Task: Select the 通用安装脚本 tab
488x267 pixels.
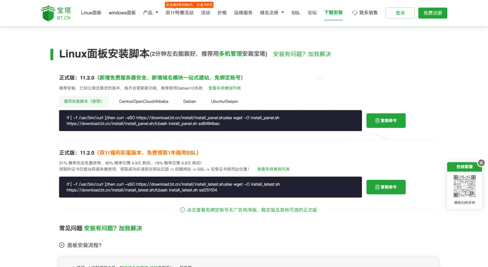Action: point(84,102)
